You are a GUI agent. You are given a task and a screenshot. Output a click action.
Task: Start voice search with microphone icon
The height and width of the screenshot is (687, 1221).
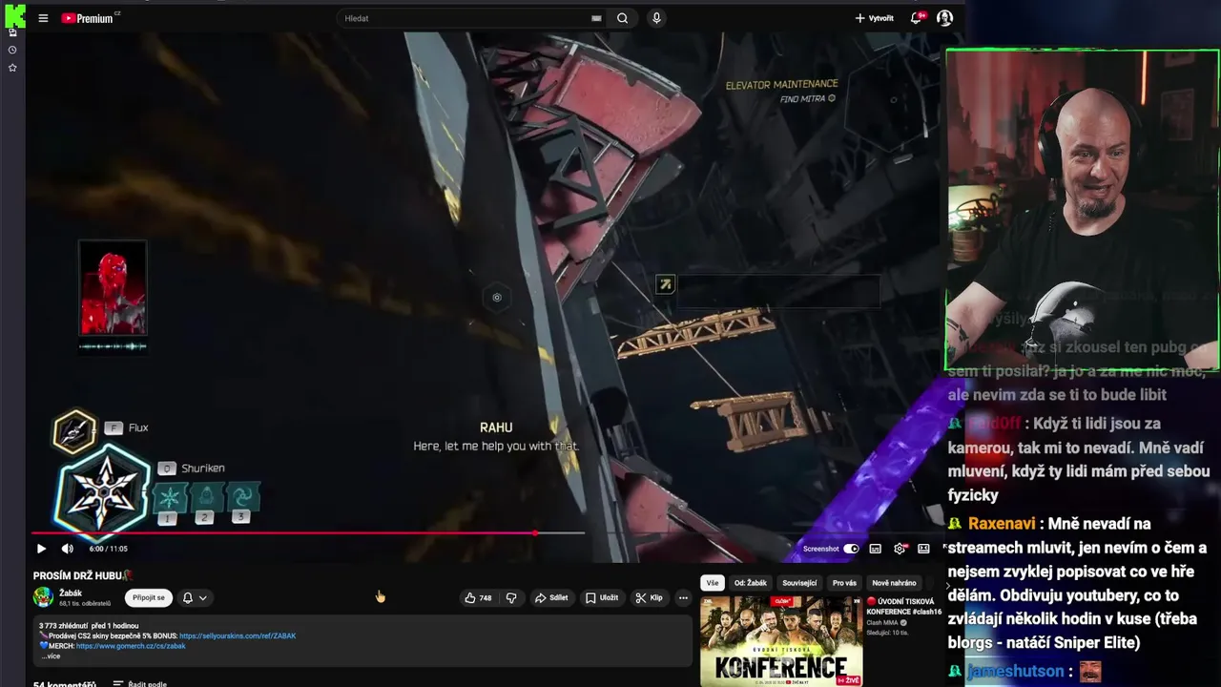[x=656, y=18]
